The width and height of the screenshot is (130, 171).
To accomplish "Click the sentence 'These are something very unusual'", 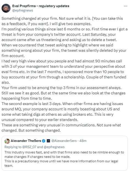I will [61, 128].
